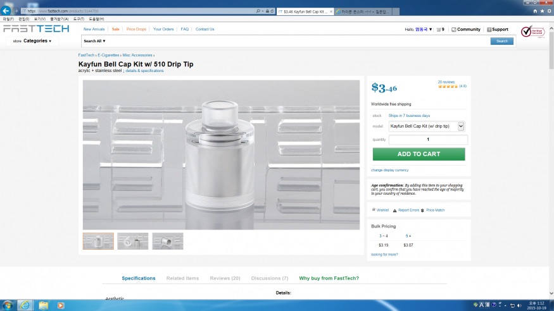Click the Price Match link
Viewport: 554px width, 311px height.
click(x=436, y=210)
